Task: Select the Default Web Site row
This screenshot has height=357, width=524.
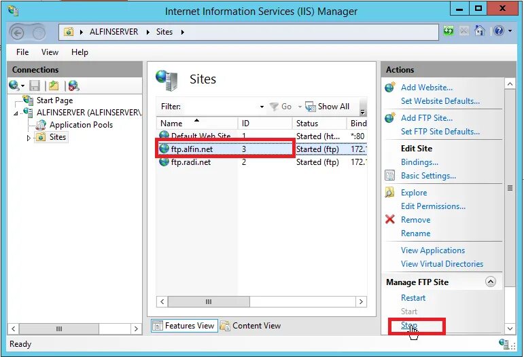Action: 262,136
